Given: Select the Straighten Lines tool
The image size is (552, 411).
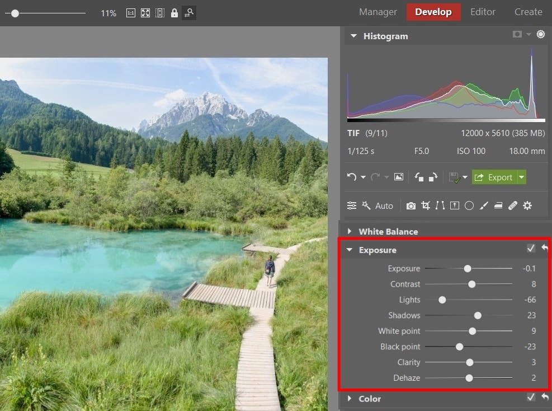Looking at the screenshot, I should tap(440, 205).
